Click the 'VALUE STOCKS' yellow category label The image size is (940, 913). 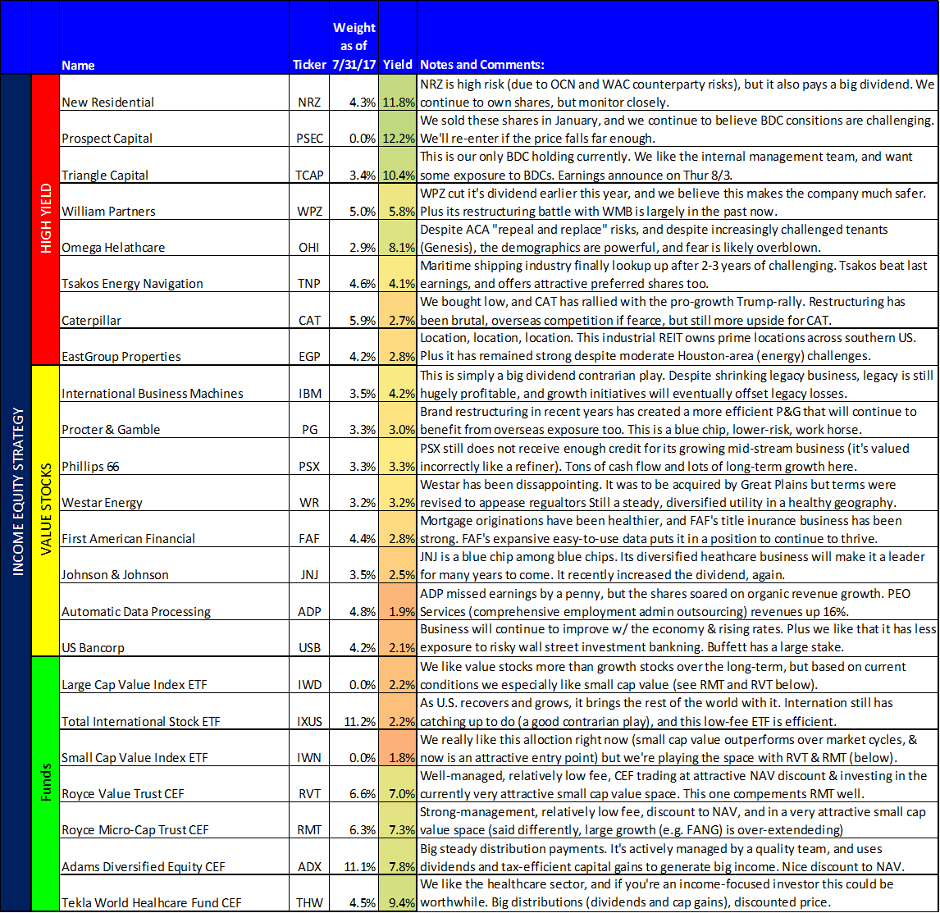(46, 509)
